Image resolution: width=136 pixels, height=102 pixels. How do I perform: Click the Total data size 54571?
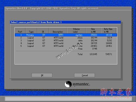click(x=109, y=54)
